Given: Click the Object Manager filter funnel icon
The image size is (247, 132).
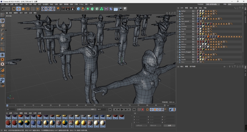Looking at the screenshot, I should click(x=240, y=8).
